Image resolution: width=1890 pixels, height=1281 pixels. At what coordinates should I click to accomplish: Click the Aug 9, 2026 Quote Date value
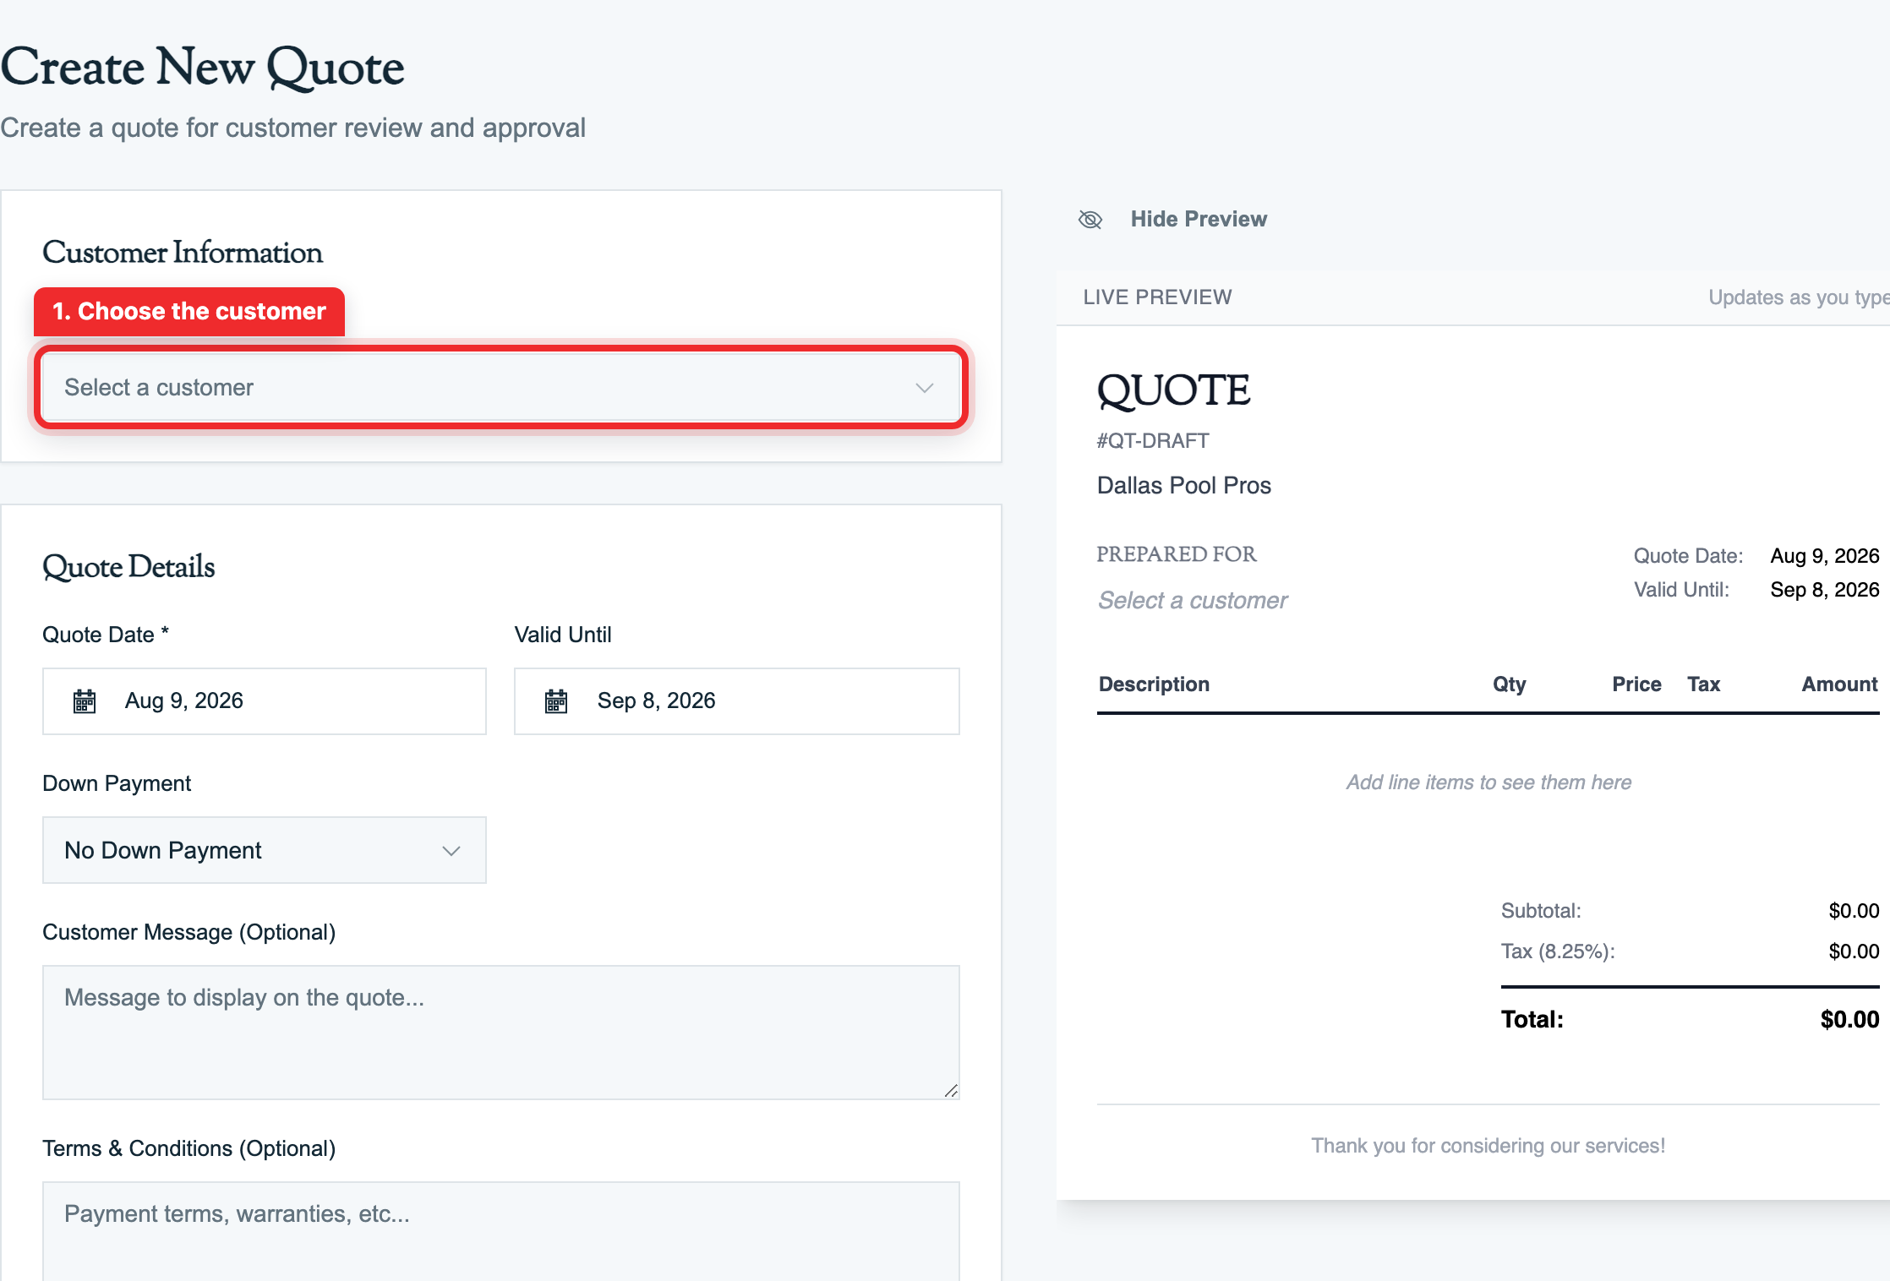point(184,700)
